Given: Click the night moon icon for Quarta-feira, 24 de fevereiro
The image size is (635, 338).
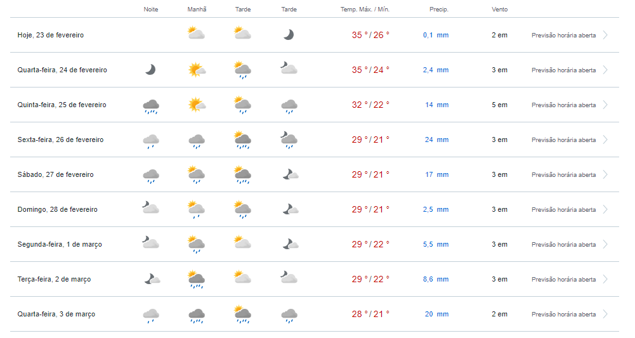Looking at the screenshot, I should [x=150, y=70].
